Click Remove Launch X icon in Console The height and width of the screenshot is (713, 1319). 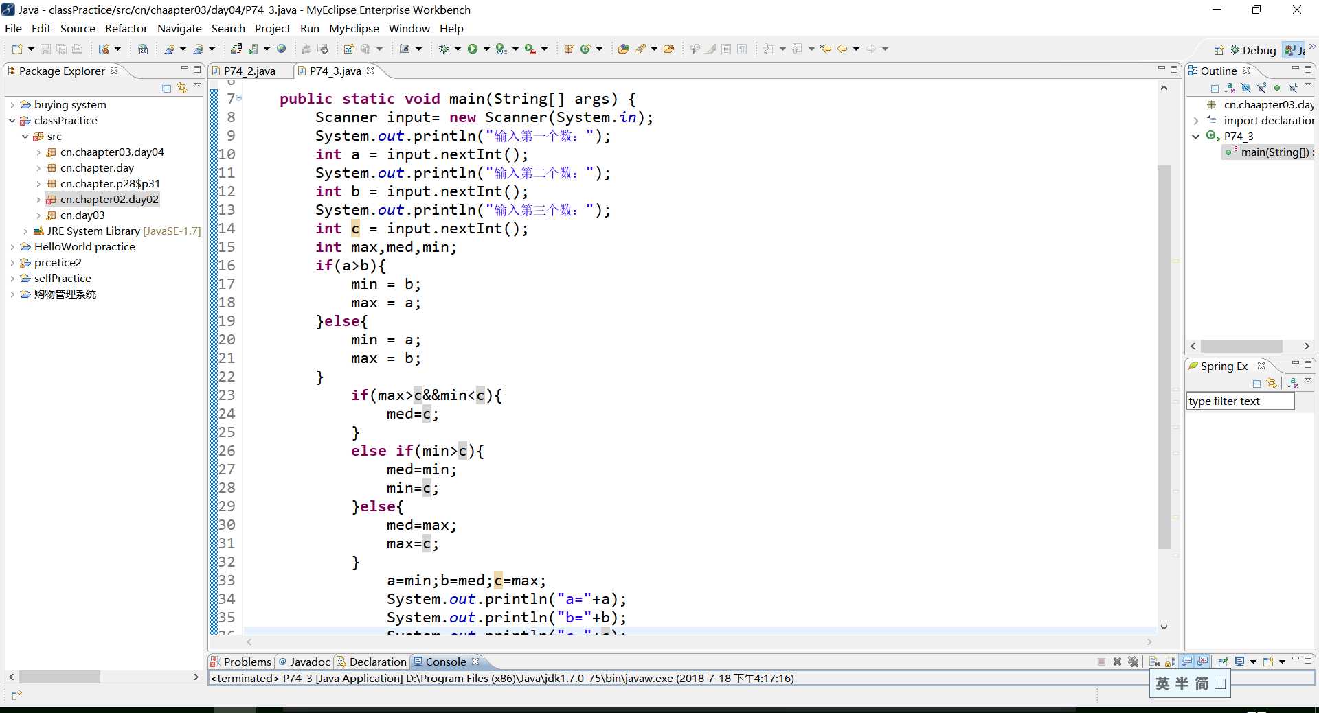point(1118,662)
